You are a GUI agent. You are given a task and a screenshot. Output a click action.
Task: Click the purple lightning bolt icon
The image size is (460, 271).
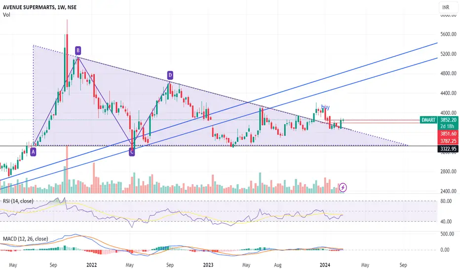tap(343, 187)
